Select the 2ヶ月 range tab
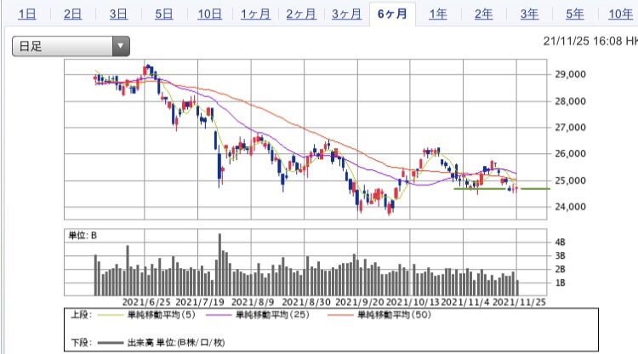The height and width of the screenshot is (354, 638). [x=301, y=14]
